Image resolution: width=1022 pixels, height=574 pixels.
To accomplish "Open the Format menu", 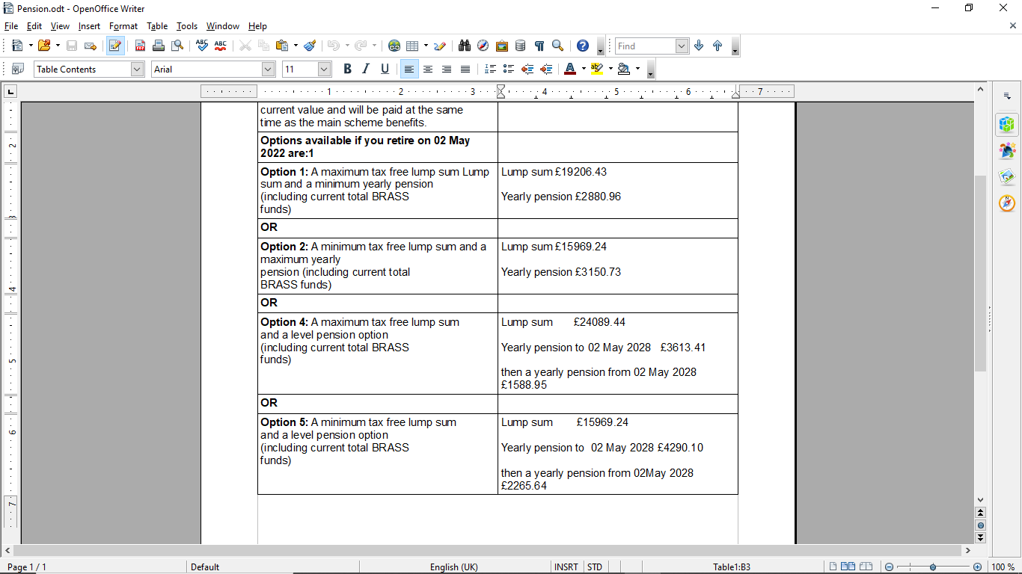I will [123, 26].
